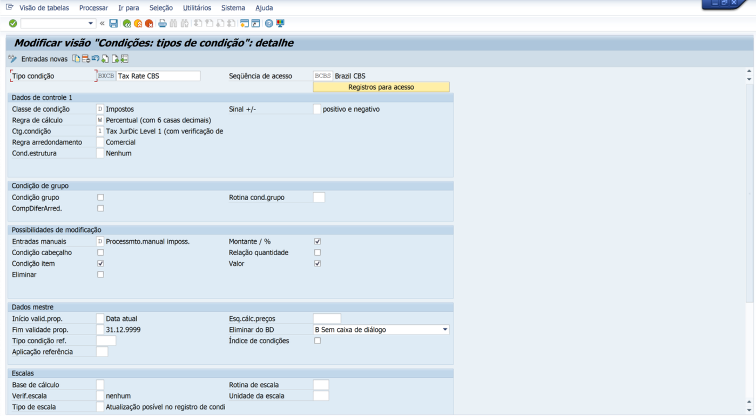Uncheck the Condição item checkbox

click(100, 263)
